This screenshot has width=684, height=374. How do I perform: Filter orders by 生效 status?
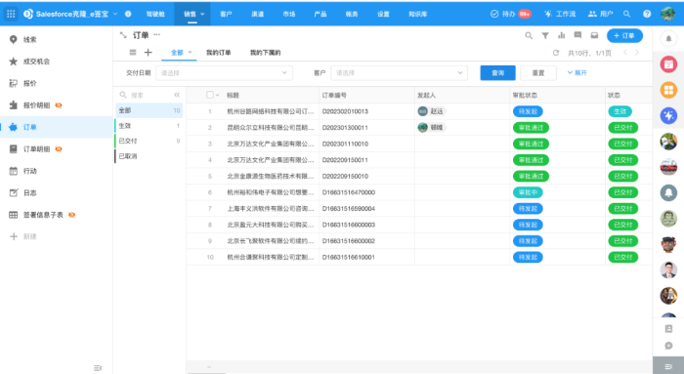click(x=149, y=126)
